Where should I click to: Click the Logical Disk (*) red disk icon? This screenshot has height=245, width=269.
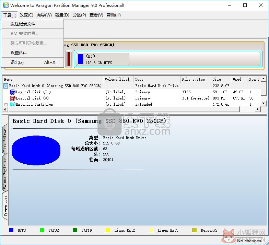click(12, 98)
